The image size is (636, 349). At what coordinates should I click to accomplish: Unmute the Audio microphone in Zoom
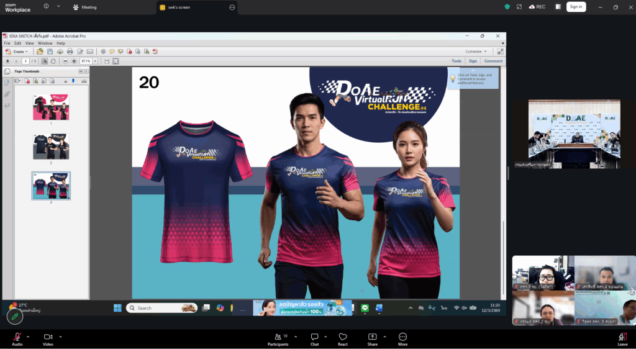pyautogui.click(x=17, y=338)
